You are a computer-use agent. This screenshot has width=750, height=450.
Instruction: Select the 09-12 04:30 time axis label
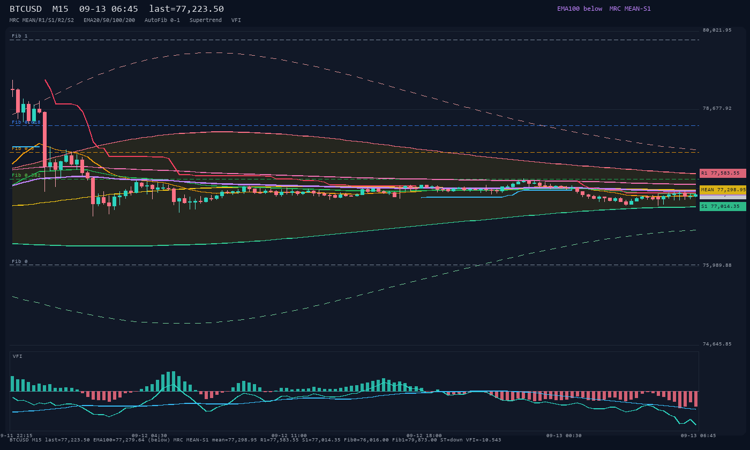[x=149, y=436]
